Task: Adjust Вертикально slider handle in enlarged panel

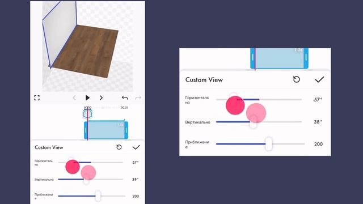Action: click(x=254, y=122)
